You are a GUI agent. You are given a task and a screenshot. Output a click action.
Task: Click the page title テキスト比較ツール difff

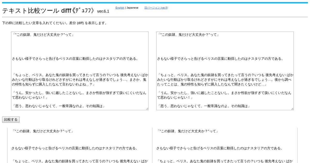tap(49, 11)
